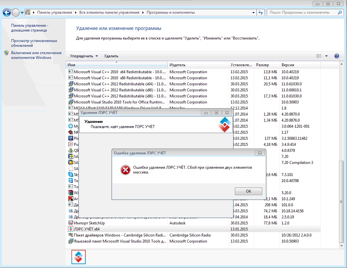Click the ЛЭРС УЧЁТ x64 list icon

(71, 229)
